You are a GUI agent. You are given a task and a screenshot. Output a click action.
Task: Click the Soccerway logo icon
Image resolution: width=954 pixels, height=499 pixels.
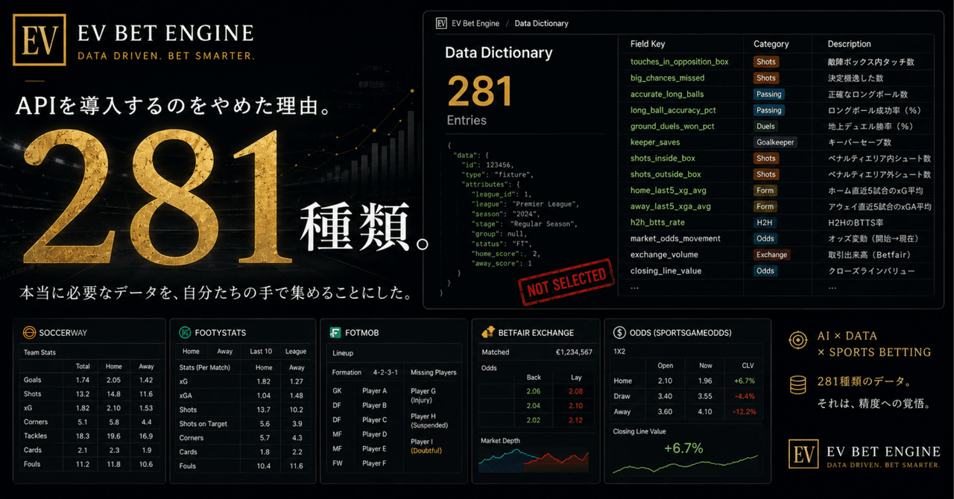29,333
